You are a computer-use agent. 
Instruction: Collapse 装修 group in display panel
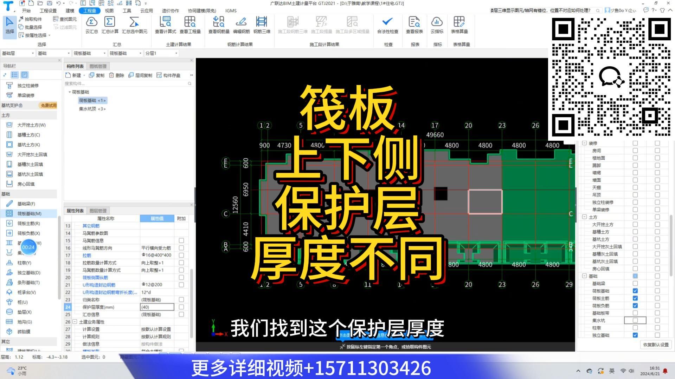[584, 143]
